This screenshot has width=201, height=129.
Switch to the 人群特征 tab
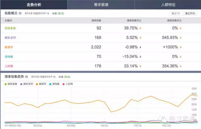point(168,5)
